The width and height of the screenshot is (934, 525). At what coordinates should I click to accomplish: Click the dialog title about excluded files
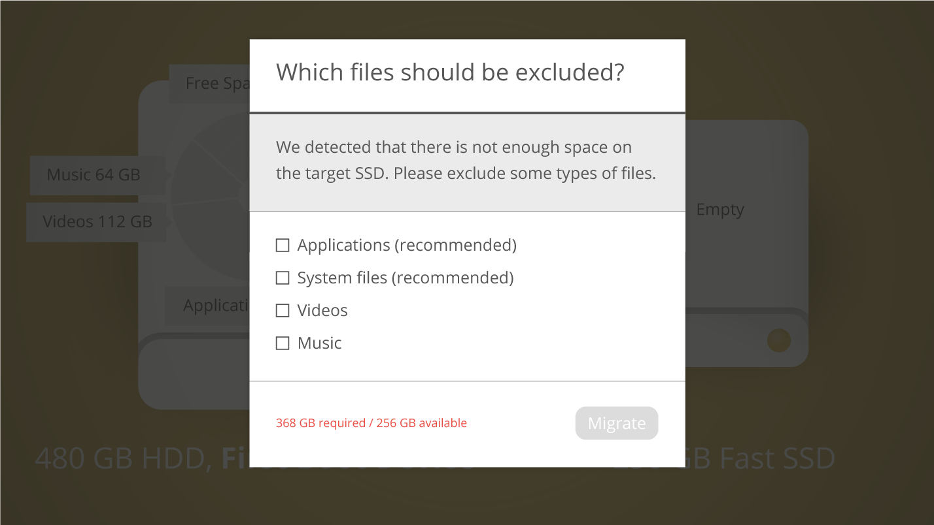point(450,72)
